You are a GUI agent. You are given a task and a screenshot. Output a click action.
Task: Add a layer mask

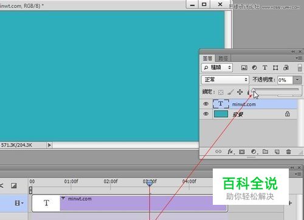pyautogui.click(x=242, y=152)
